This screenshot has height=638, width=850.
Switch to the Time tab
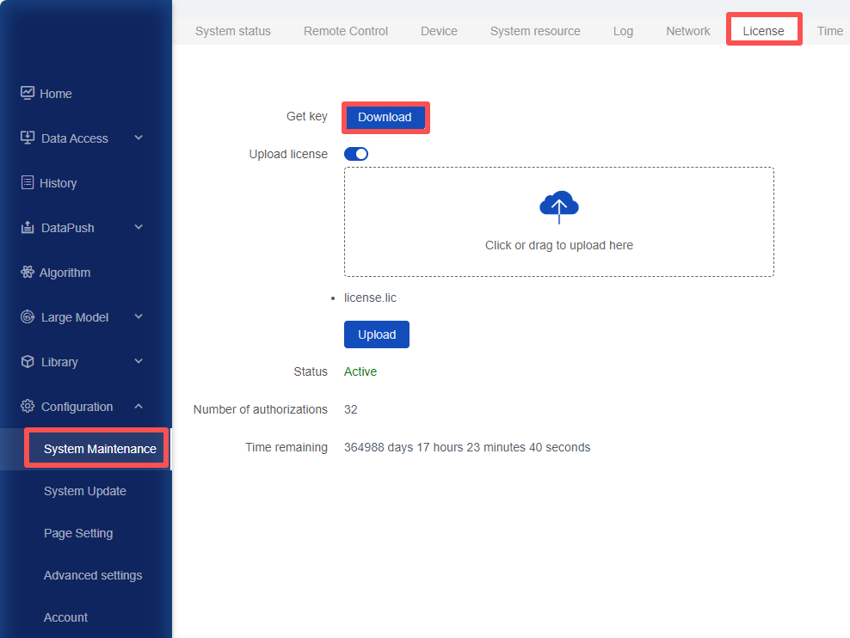point(830,31)
